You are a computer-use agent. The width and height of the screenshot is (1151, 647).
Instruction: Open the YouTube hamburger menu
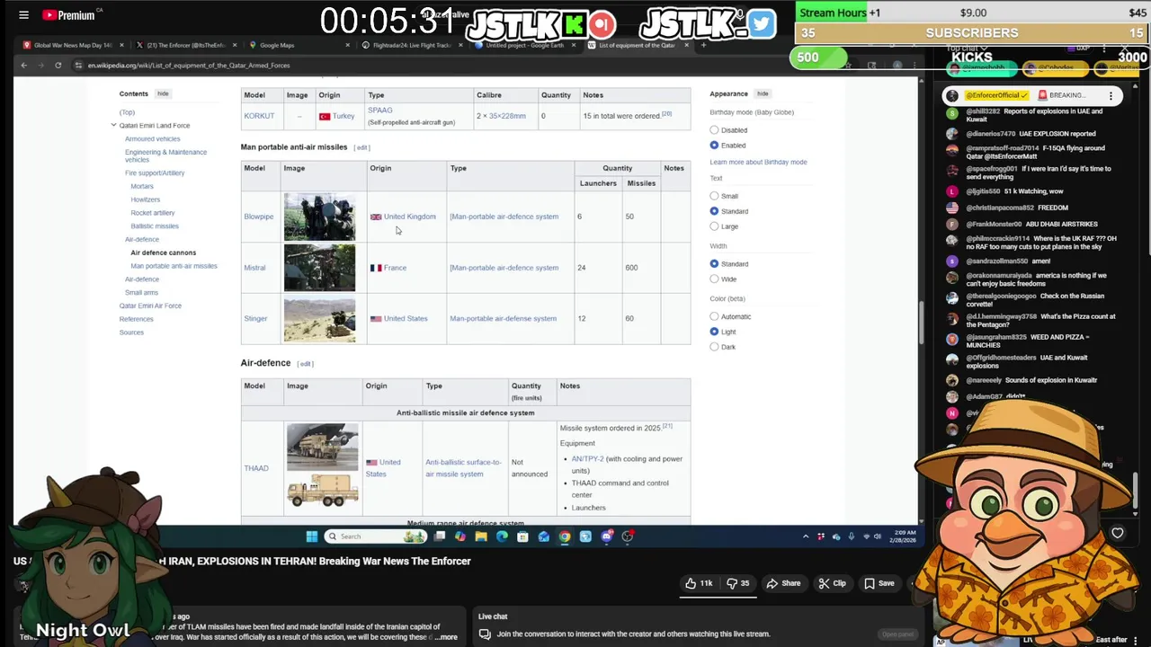(x=23, y=15)
